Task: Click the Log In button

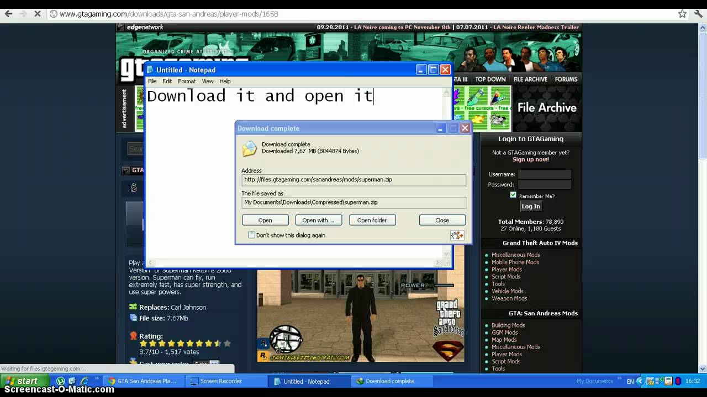Action: tap(531, 206)
